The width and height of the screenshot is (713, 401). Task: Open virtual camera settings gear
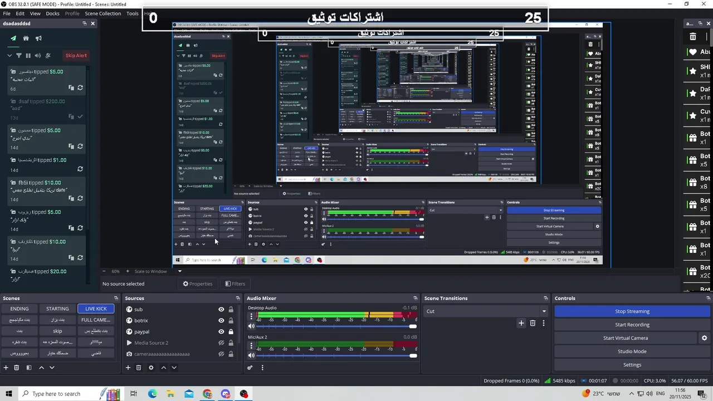[x=704, y=338]
